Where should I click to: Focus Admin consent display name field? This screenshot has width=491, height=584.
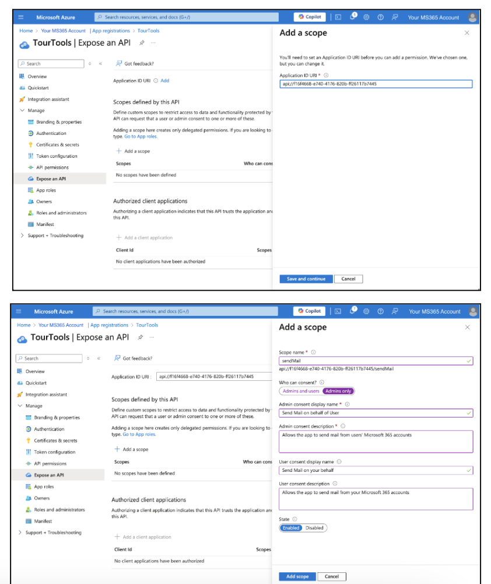point(376,413)
